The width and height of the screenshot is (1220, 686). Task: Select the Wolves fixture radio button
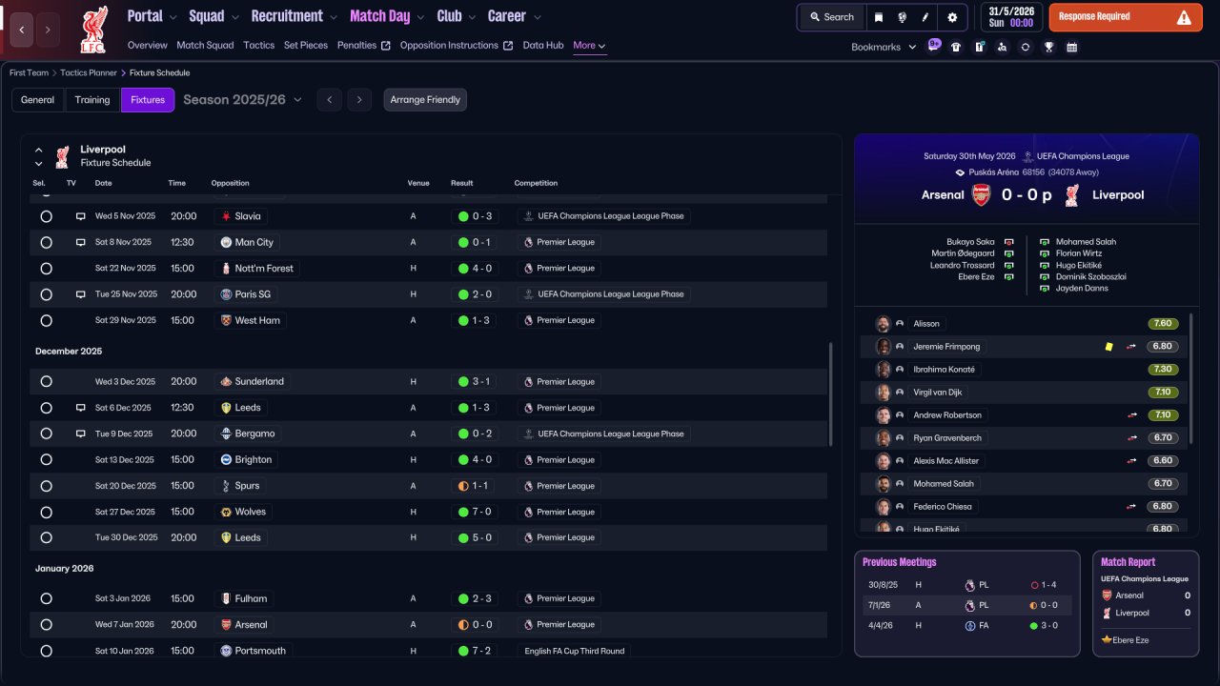pyautogui.click(x=46, y=512)
